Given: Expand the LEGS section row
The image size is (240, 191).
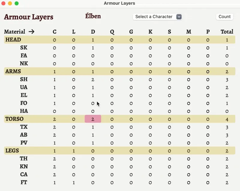Looking at the screenshot, I should [12, 151].
